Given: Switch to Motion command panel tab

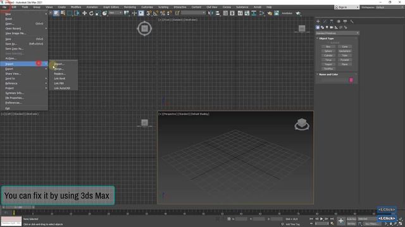Looking at the screenshot, I should (339, 21).
